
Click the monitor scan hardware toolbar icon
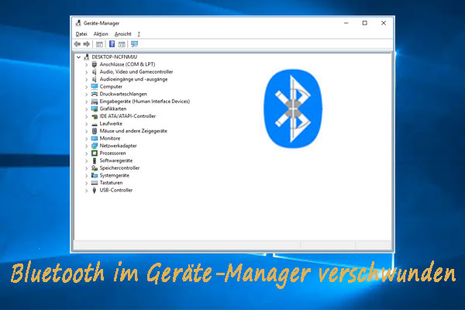[x=134, y=44]
